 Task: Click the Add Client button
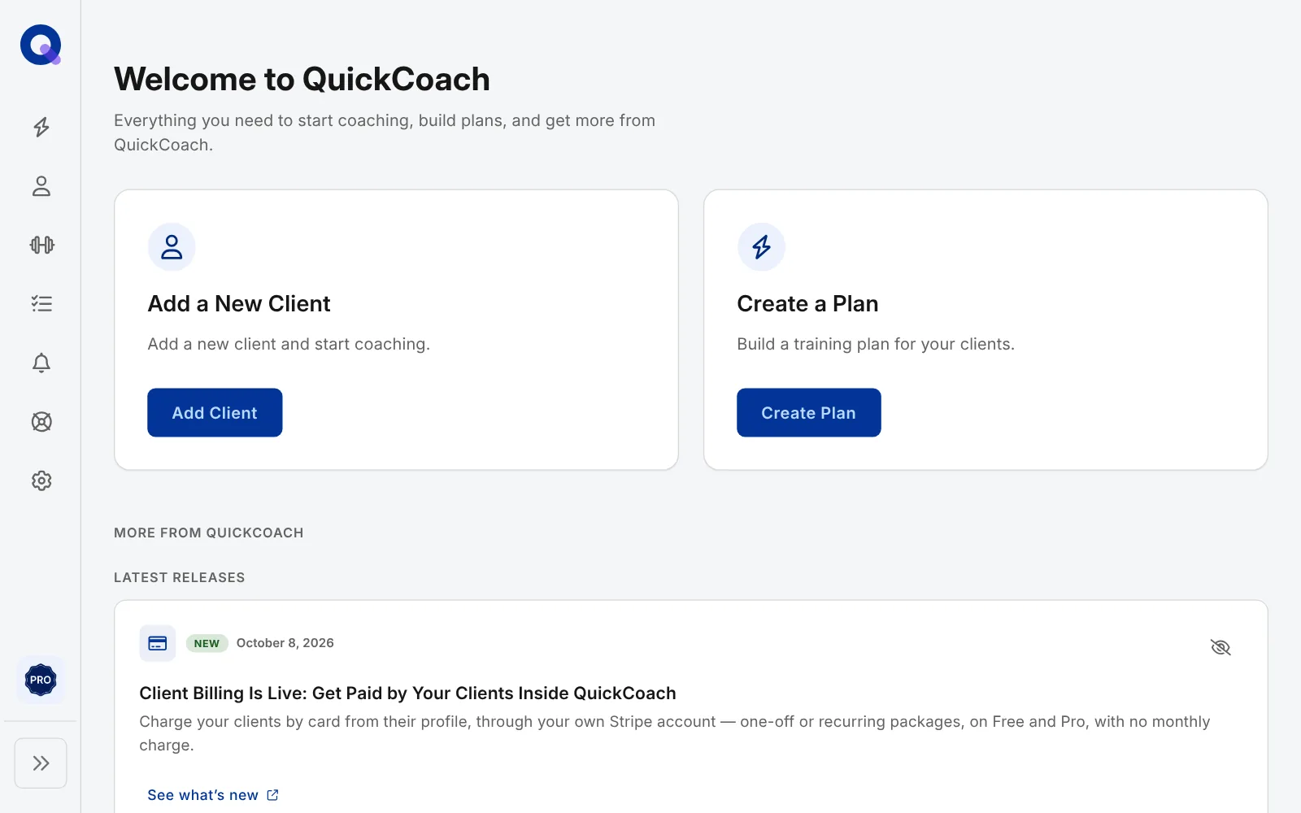click(x=215, y=412)
